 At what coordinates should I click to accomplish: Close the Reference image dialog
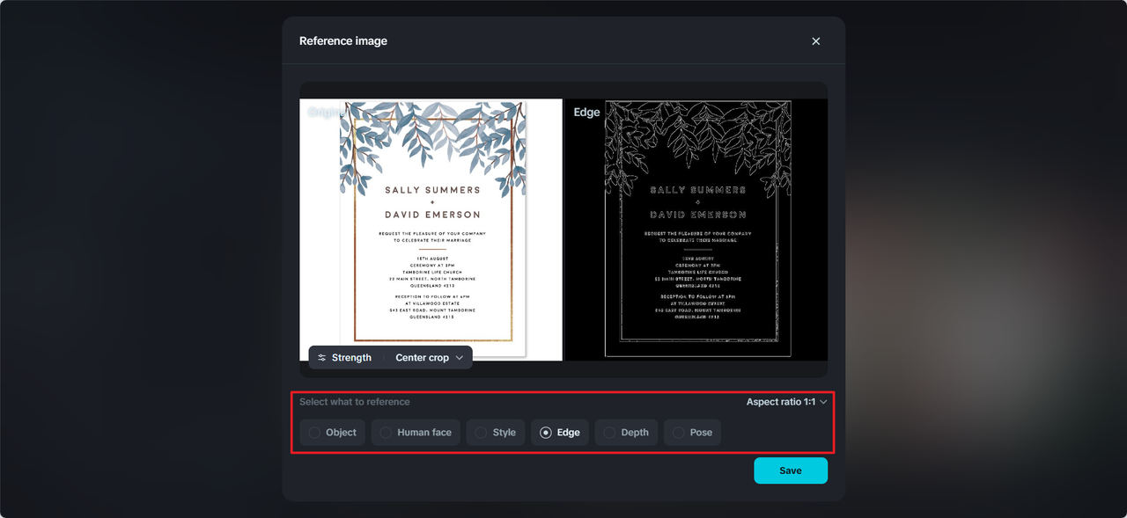pos(815,41)
